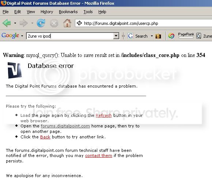This screenshot has width=212, height=184.
Task: Click the Forward arrow button
Action: pyautogui.click(x=24, y=23)
